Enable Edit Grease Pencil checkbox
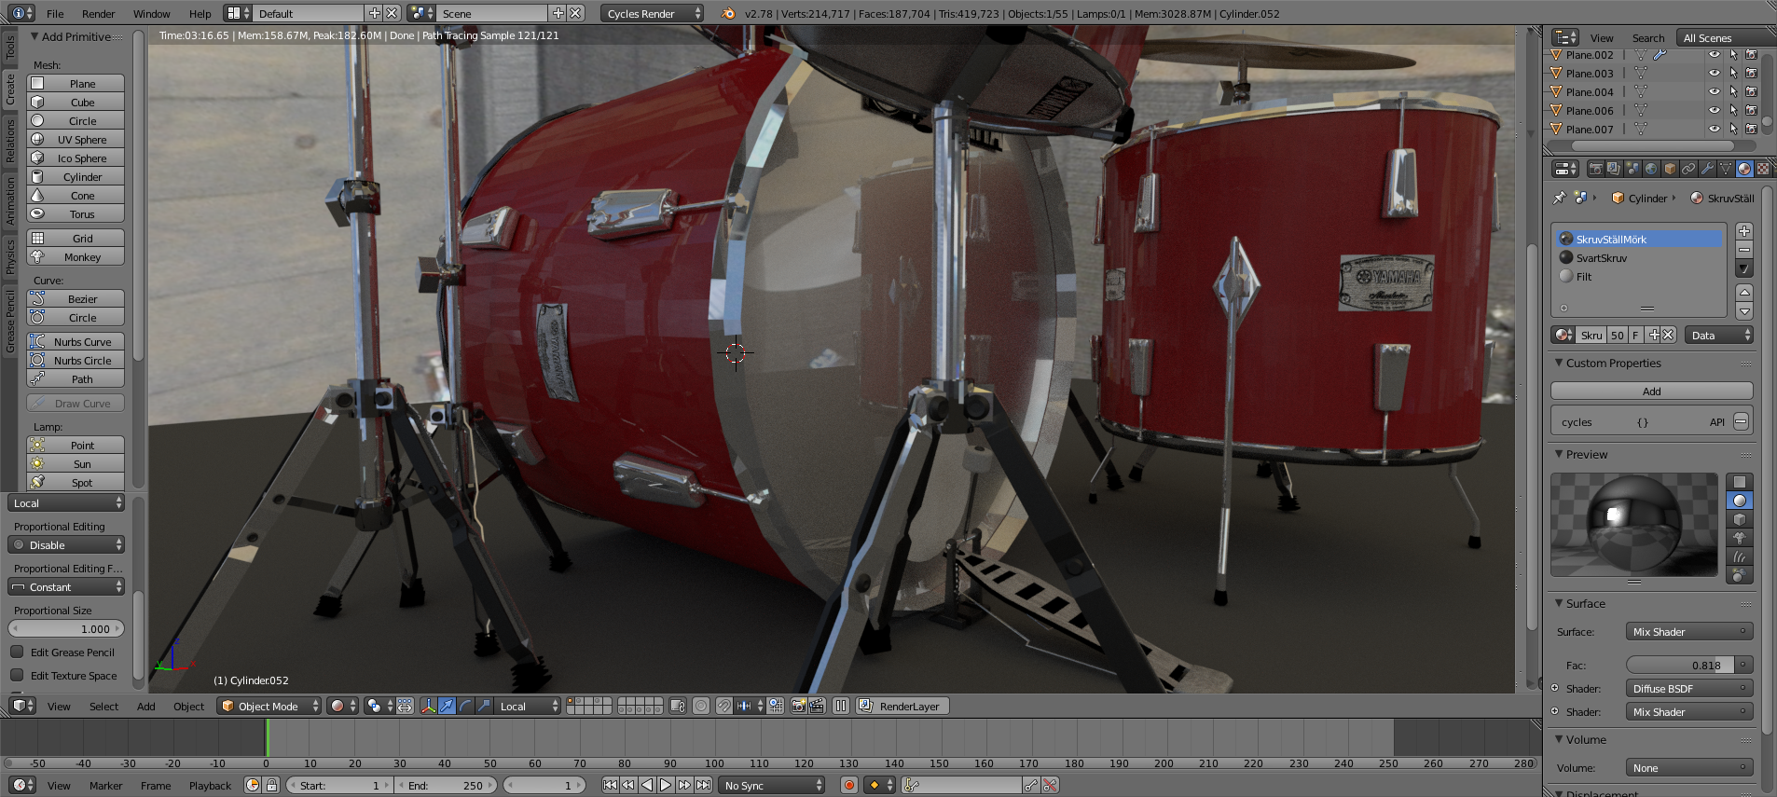The image size is (1777, 797). (17, 652)
